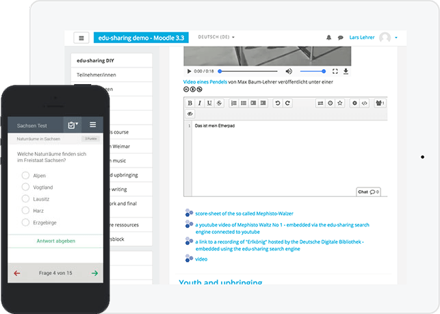Choose the Lausitz radio button
This screenshot has height=314, width=440.
pos(25,199)
